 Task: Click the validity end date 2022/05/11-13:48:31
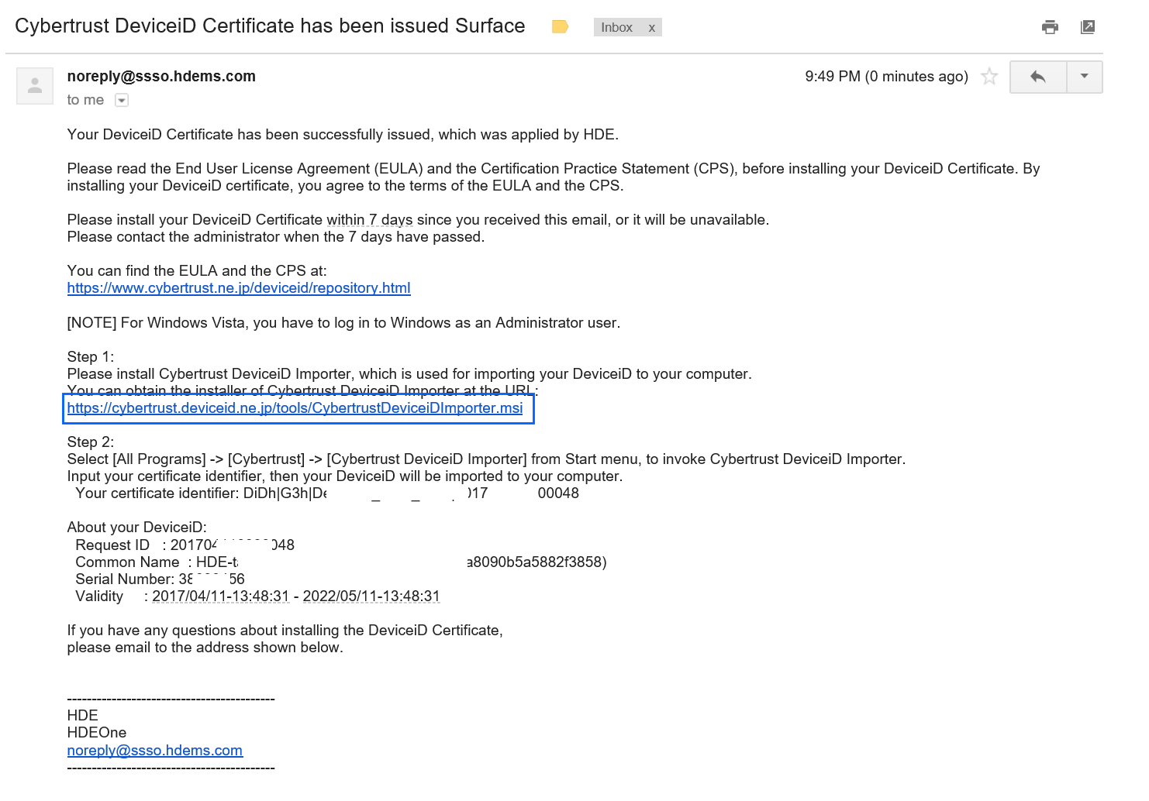pos(371,596)
